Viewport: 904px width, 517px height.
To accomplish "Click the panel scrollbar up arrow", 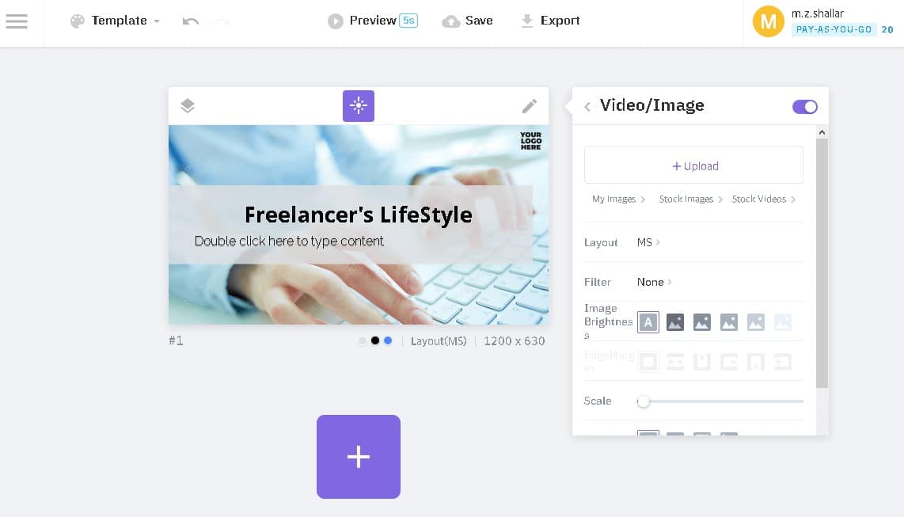I will (822, 132).
